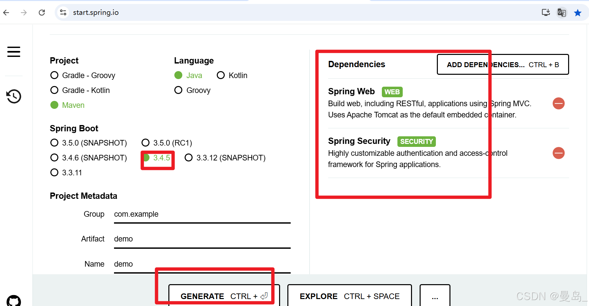Click the Spring Boot heading
The width and height of the screenshot is (589, 306).
[74, 128]
